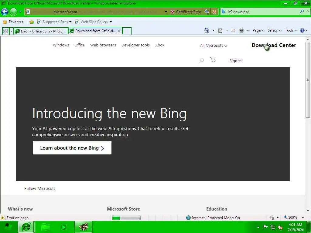311x233 pixels.
Task: Click the raccoon app taskbar icon
Action: tap(83, 227)
